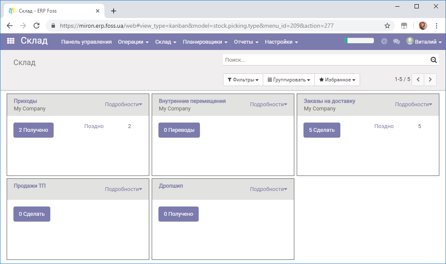Viewport: 446px width, 264px height.
Task: Open the Приходы card title link
Action: pyautogui.click(x=25, y=101)
